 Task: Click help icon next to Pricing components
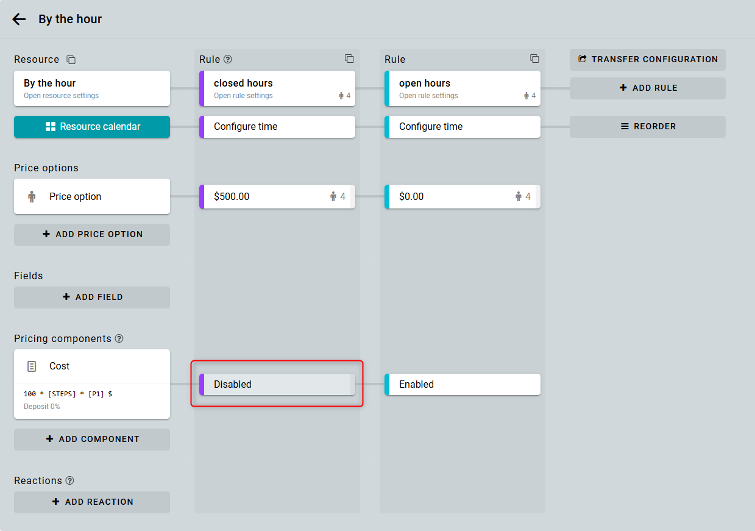(119, 338)
